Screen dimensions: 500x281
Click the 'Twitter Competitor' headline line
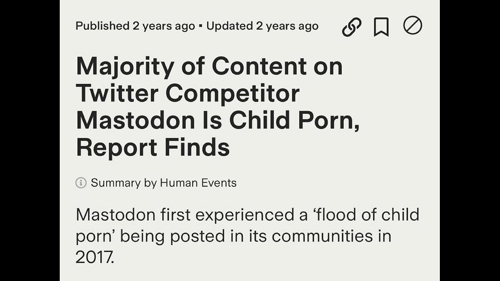pos(187,94)
